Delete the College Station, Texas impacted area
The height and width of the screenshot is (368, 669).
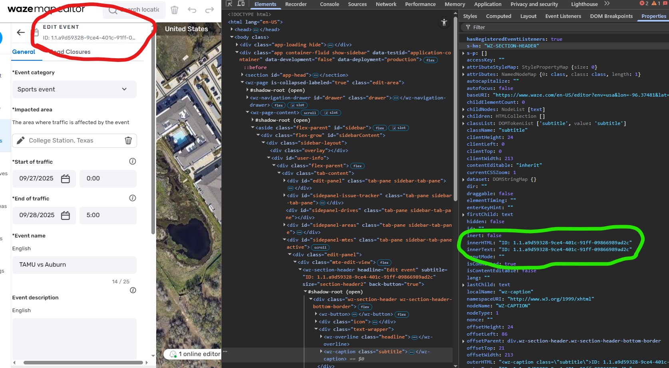128,140
